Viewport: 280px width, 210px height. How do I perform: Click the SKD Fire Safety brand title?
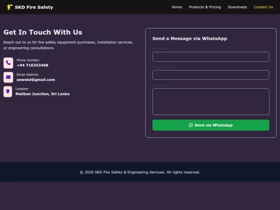[34, 7]
